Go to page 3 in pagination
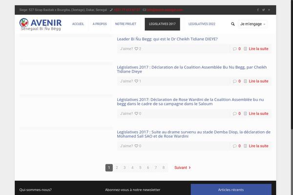 coord(125,168)
